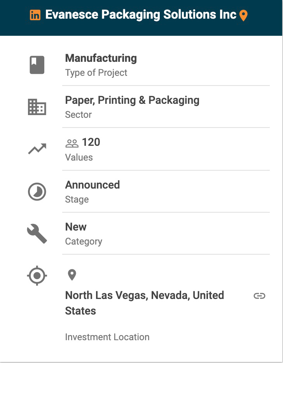
Task: Click the orange map pin in header
Action: point(243,16)
